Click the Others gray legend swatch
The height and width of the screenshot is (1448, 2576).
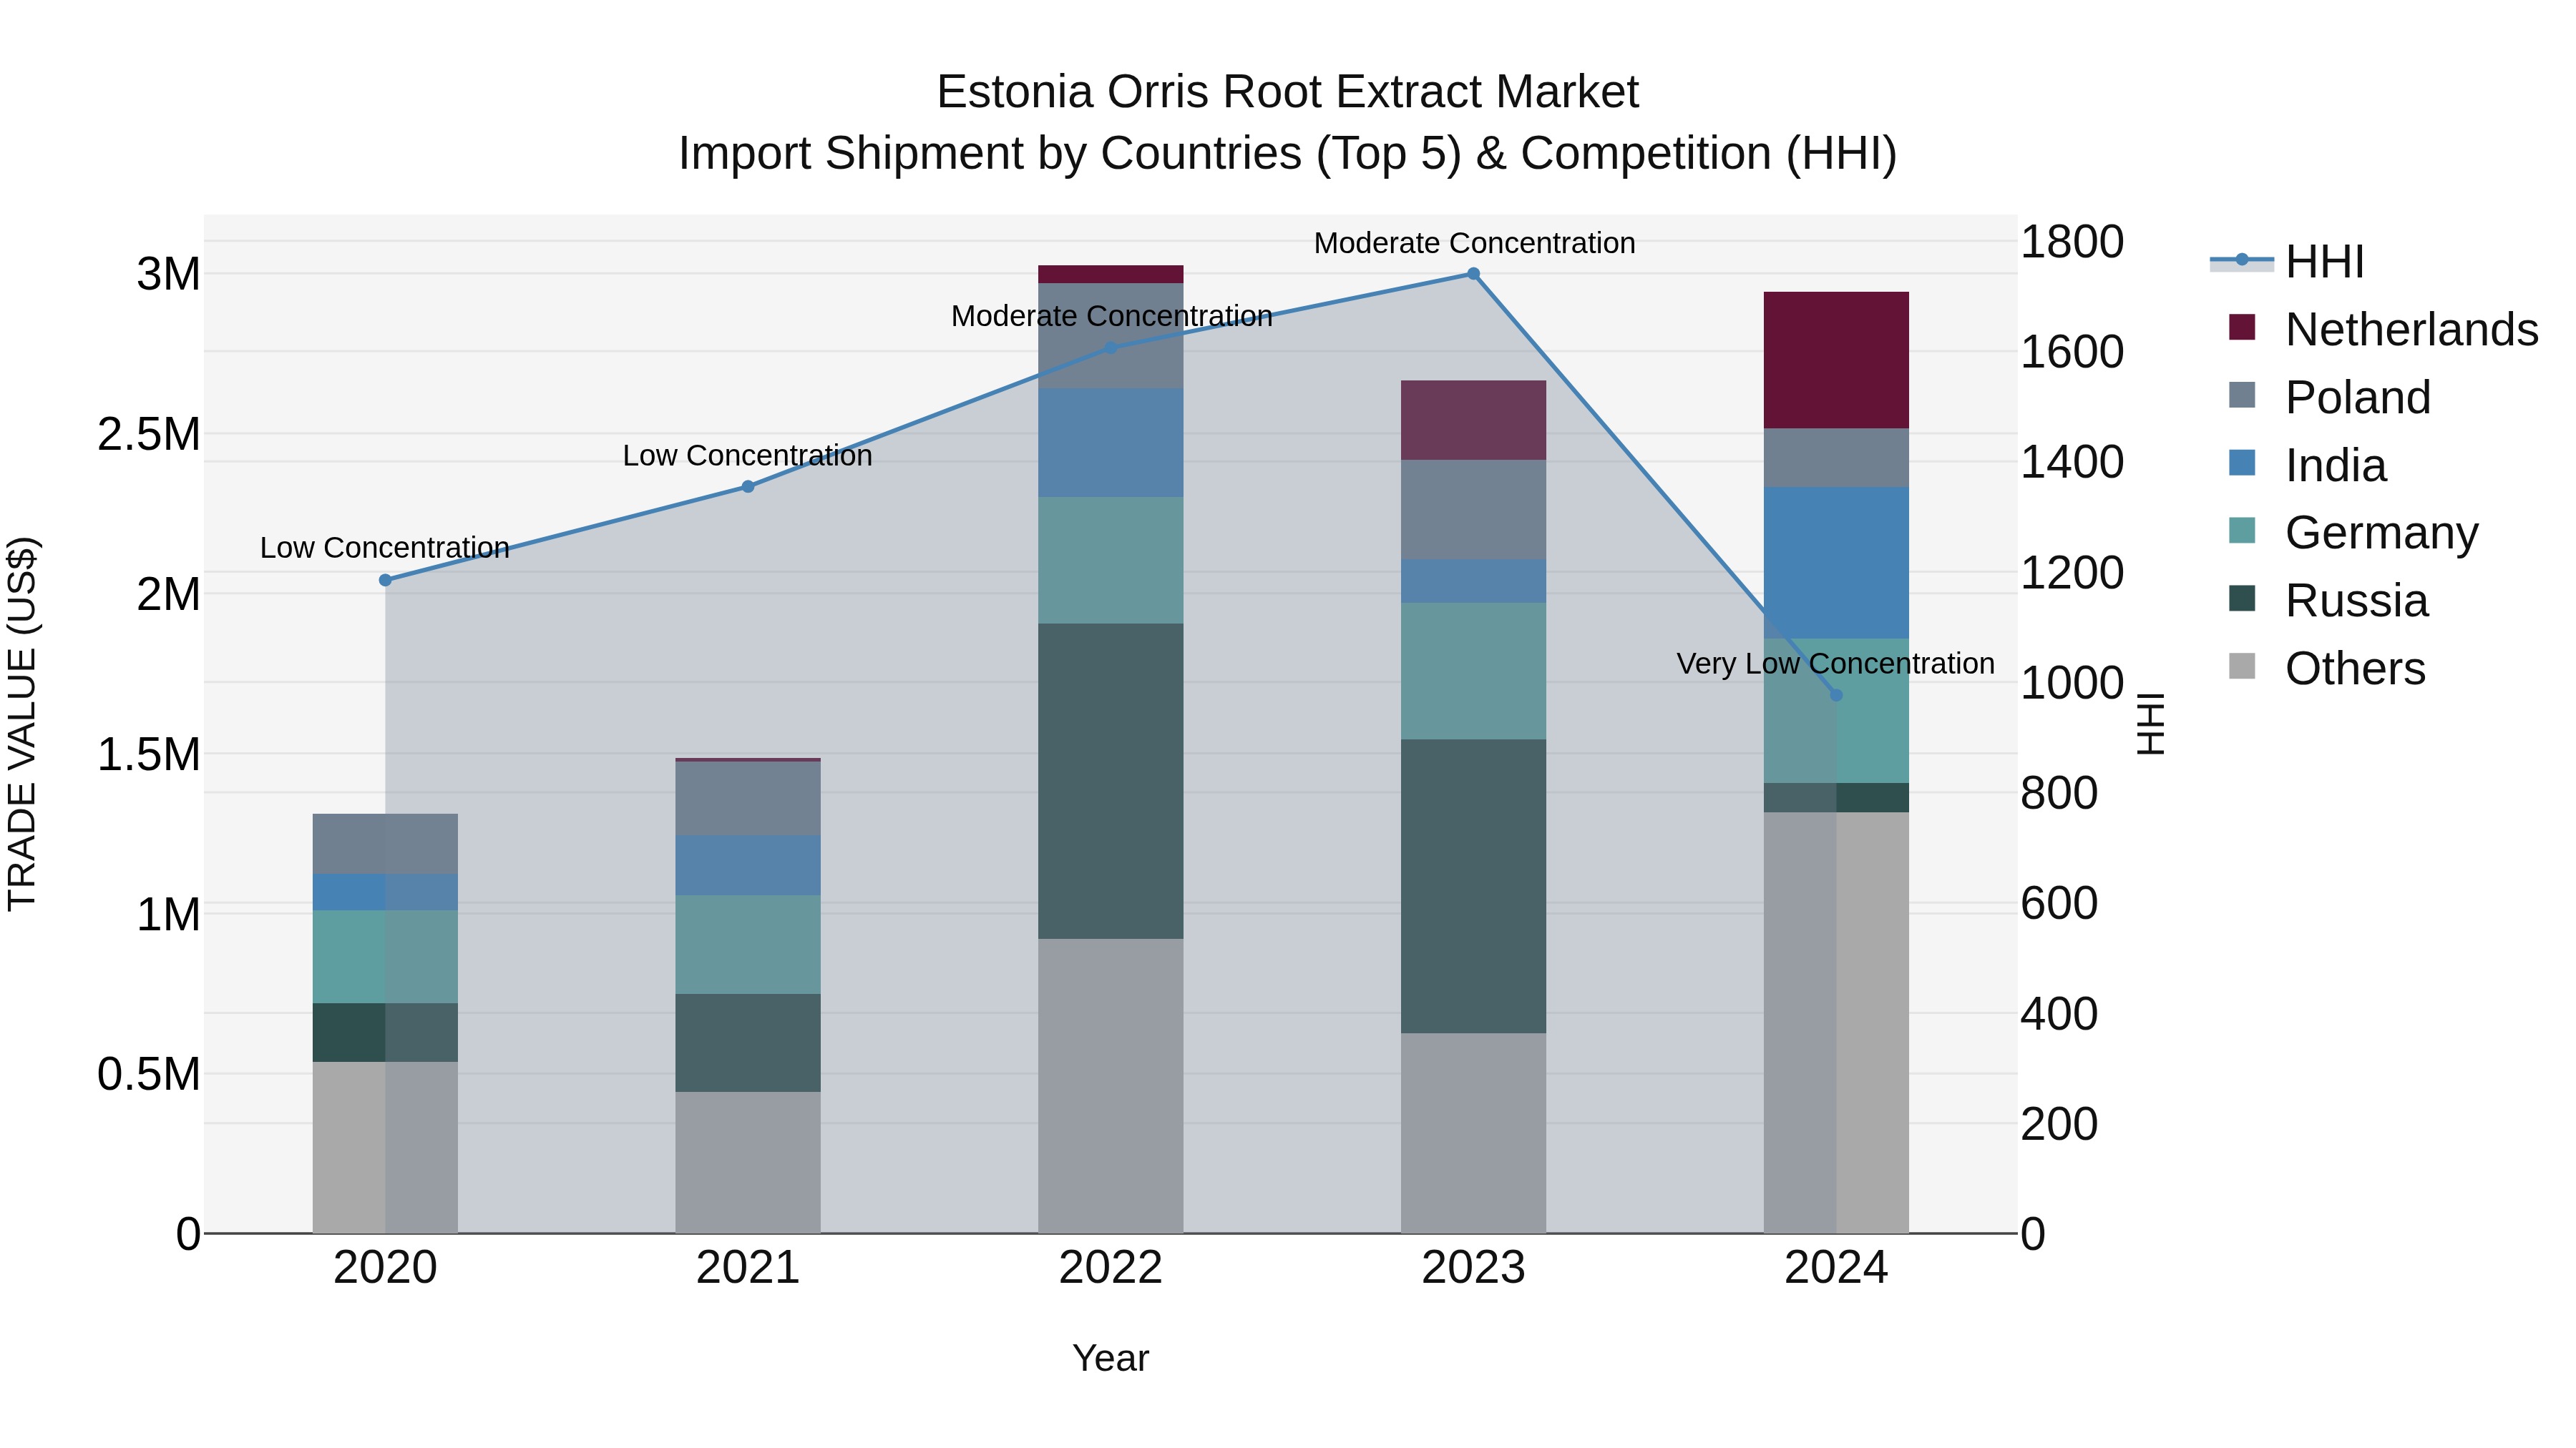pos(2243,666)
